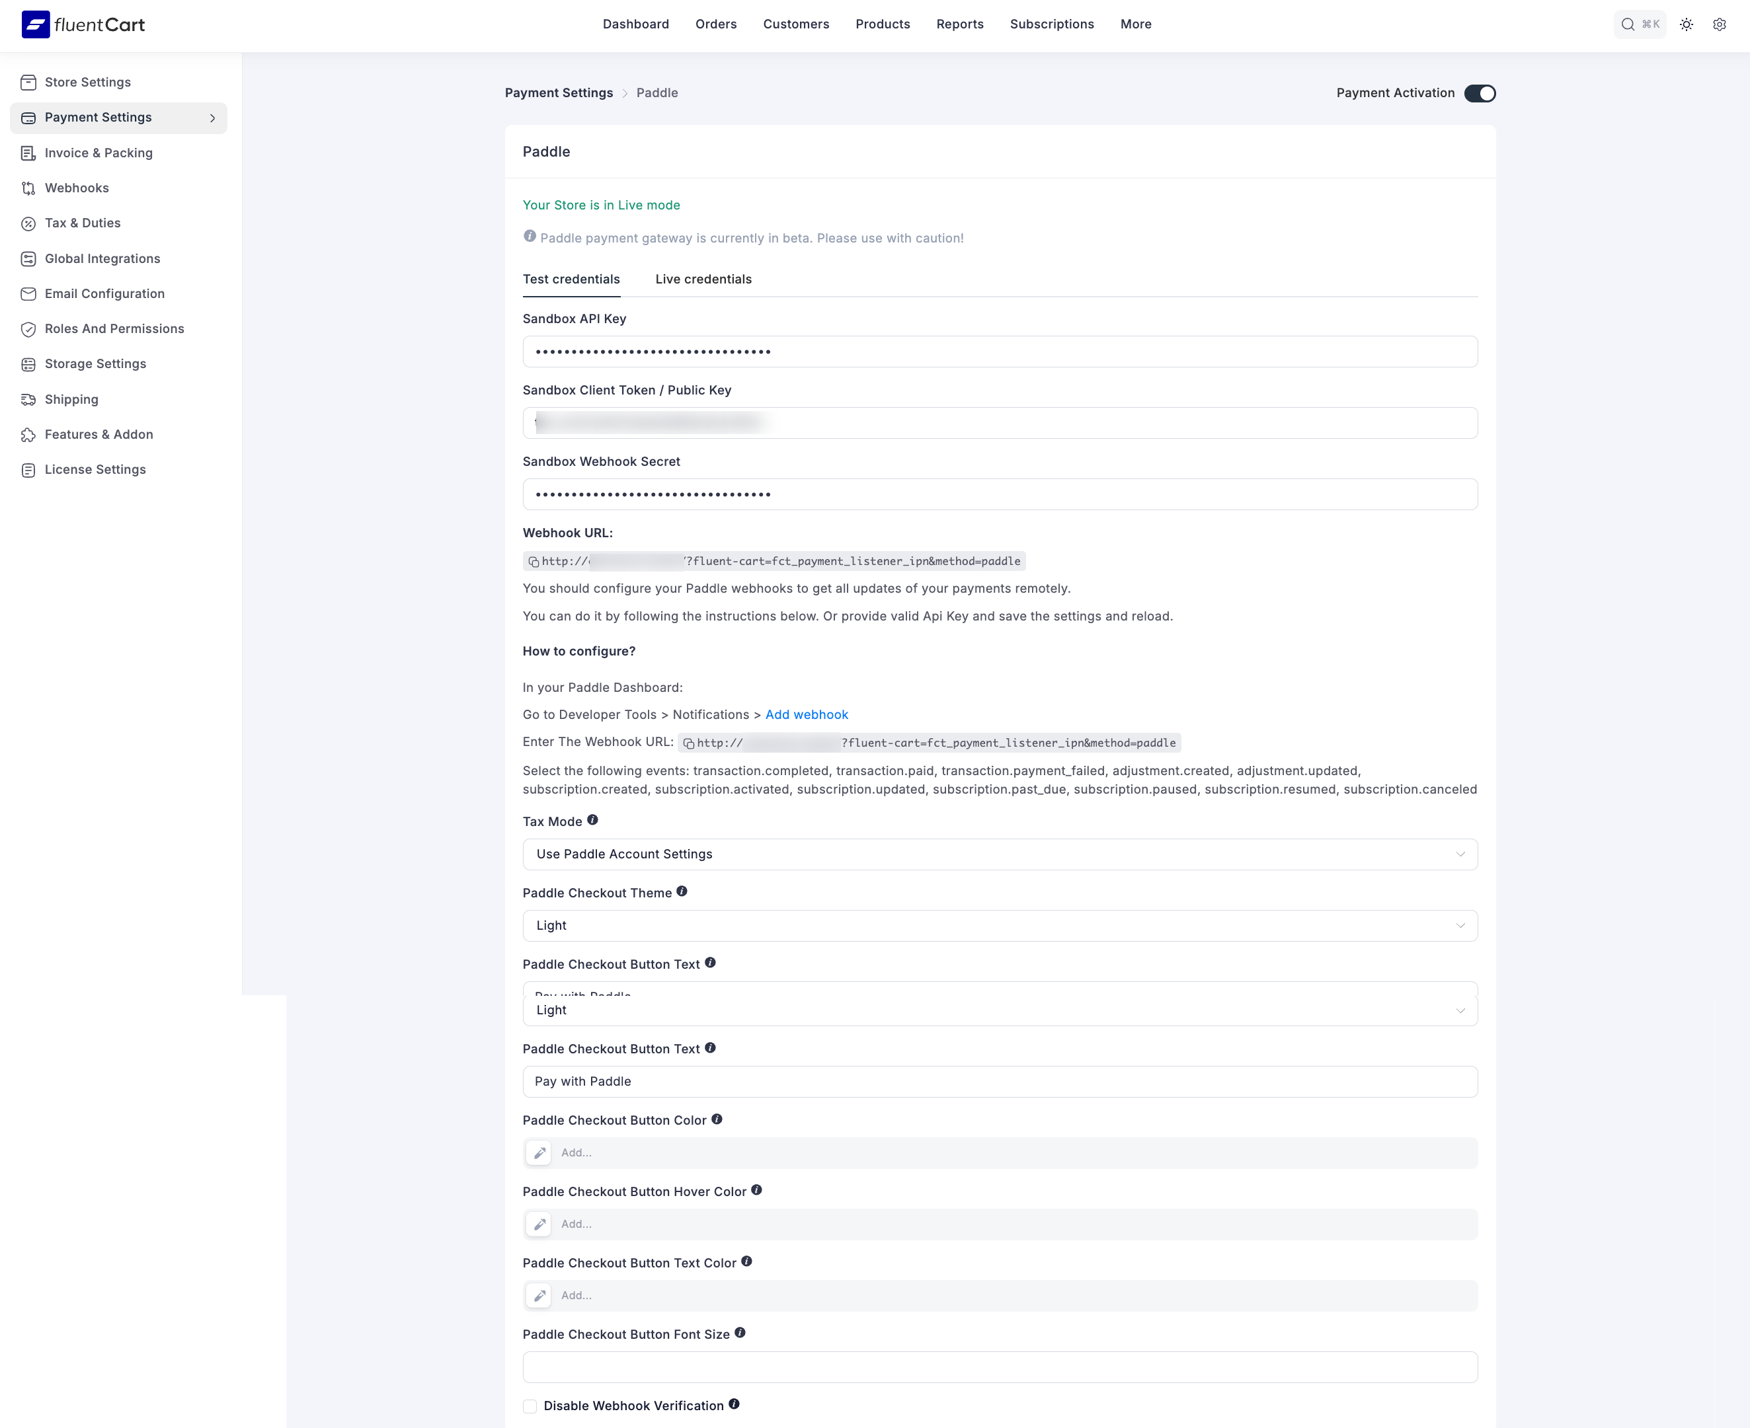Click the Sandbox API Key field
This screenshot has height=1428, width=1750.
click(1000, 352)
